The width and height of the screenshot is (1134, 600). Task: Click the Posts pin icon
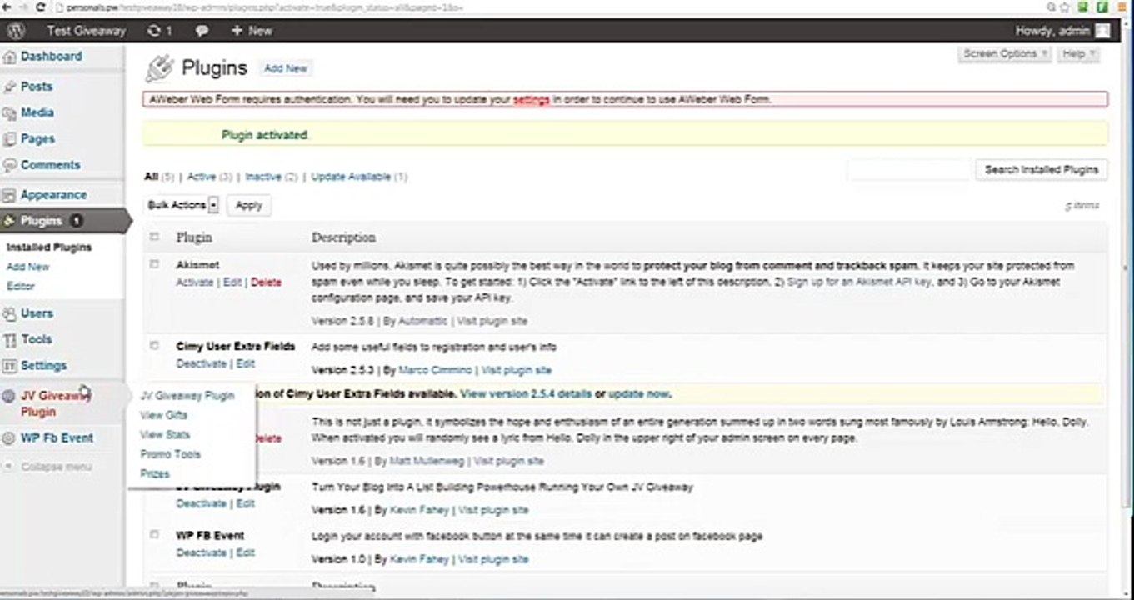(x=9, y=87)
